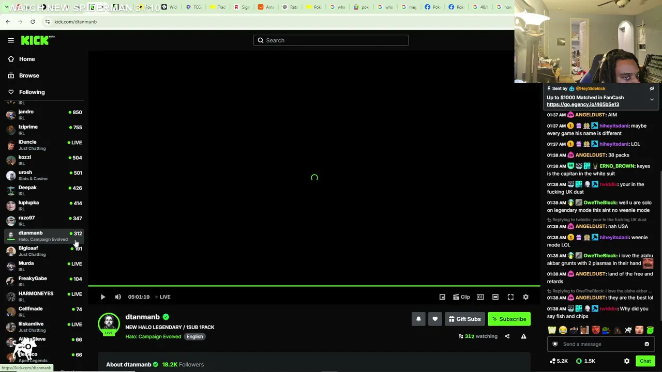Open Iziprime channel in following list
The width and height of the screenshot is (662, 372).
pyautogui.click(x=44, y=130)
